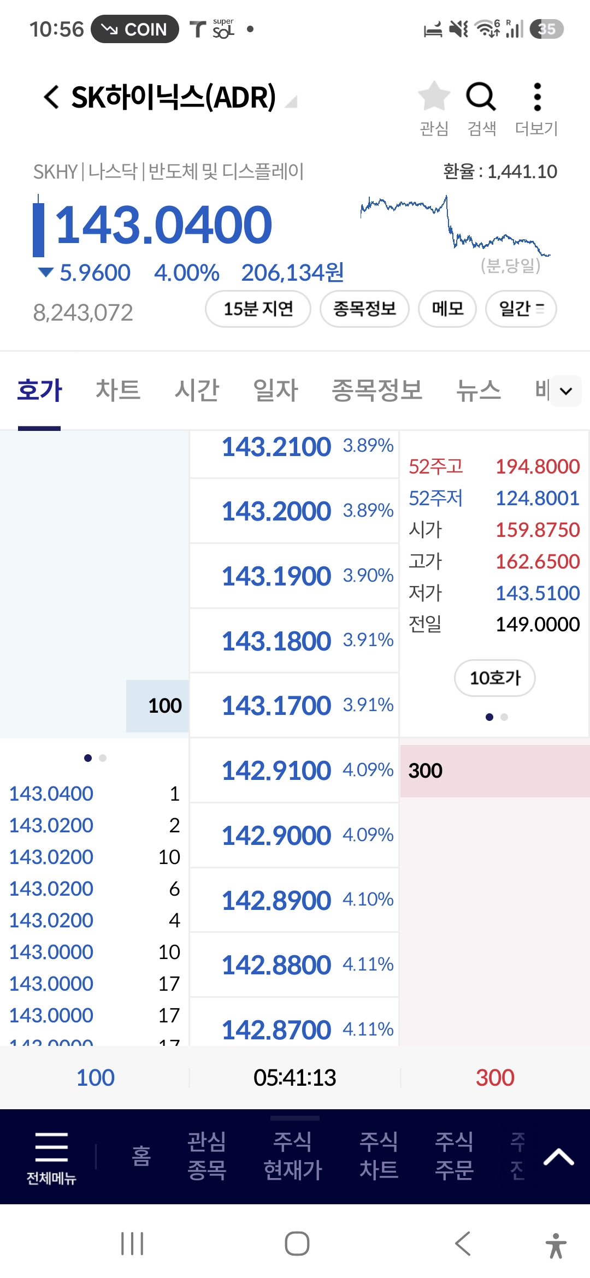590x1278 pixels.
Task: Open the intraday mini price chart
Action: click(x=455, y=227)
